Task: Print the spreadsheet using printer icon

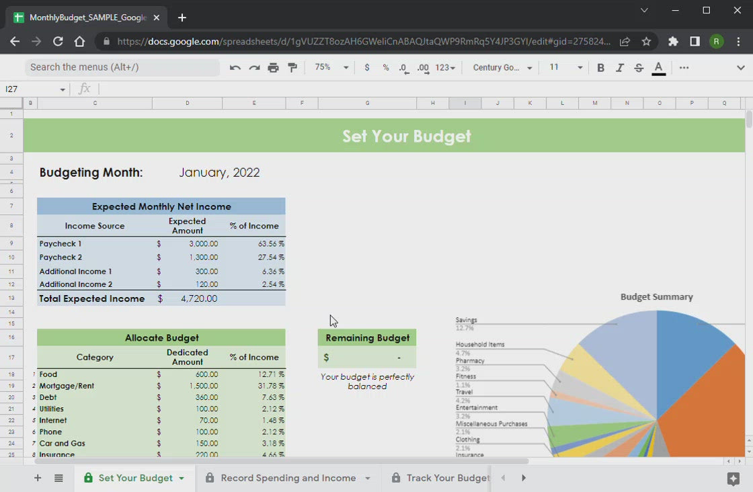Action: pos(273,68)
